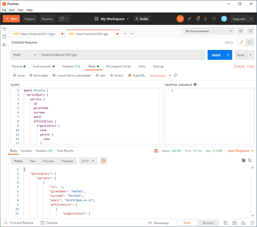This screenshot has width=257, height=227.
Task: Click the New button
Action: click(x=11, y=19)
